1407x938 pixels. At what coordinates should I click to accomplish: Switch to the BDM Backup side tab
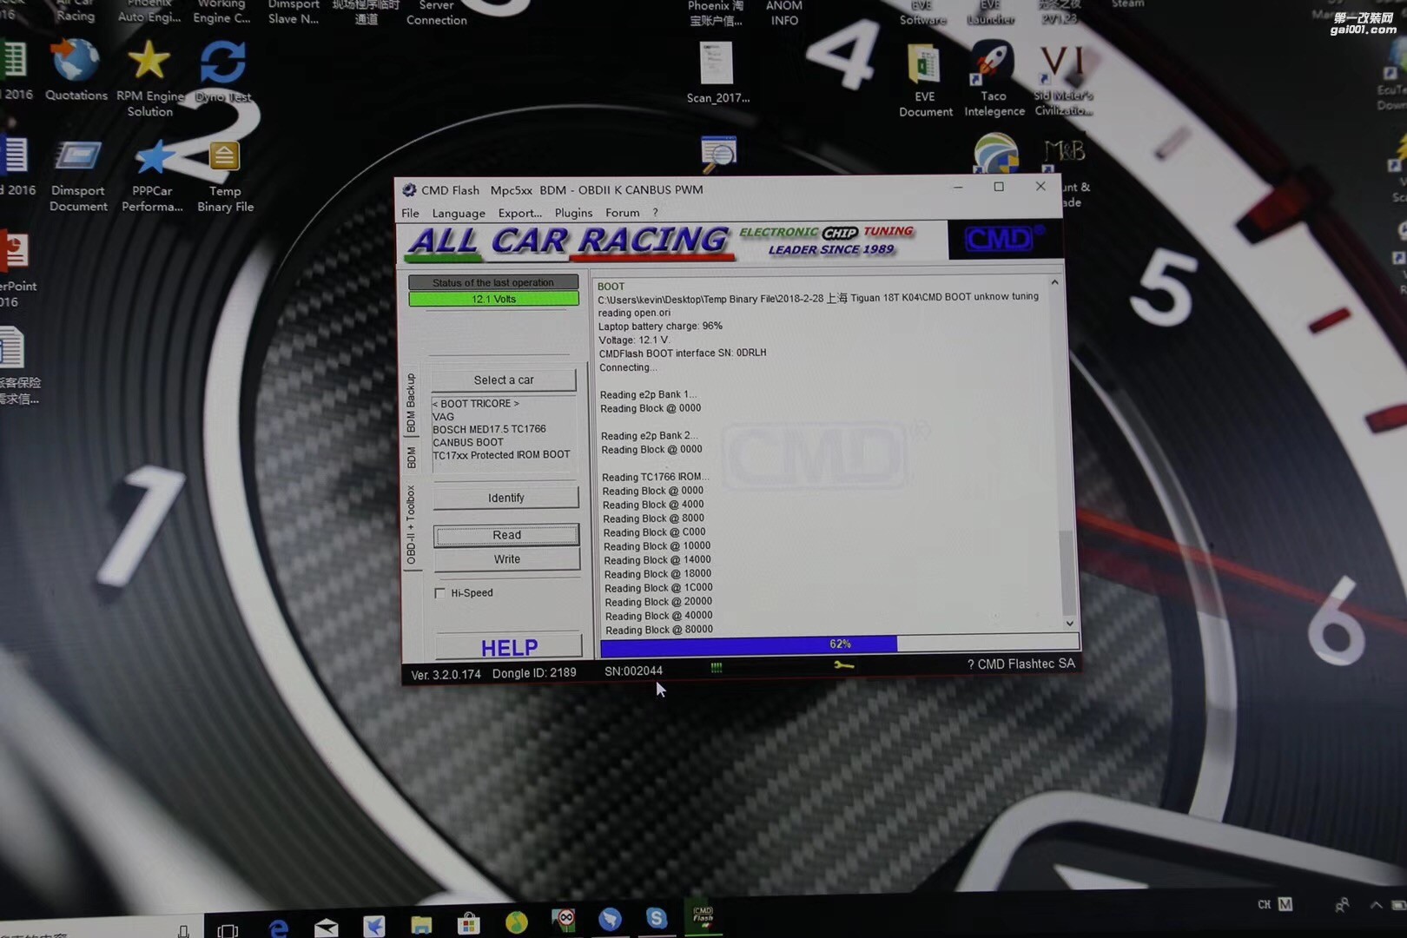[411, 403]
